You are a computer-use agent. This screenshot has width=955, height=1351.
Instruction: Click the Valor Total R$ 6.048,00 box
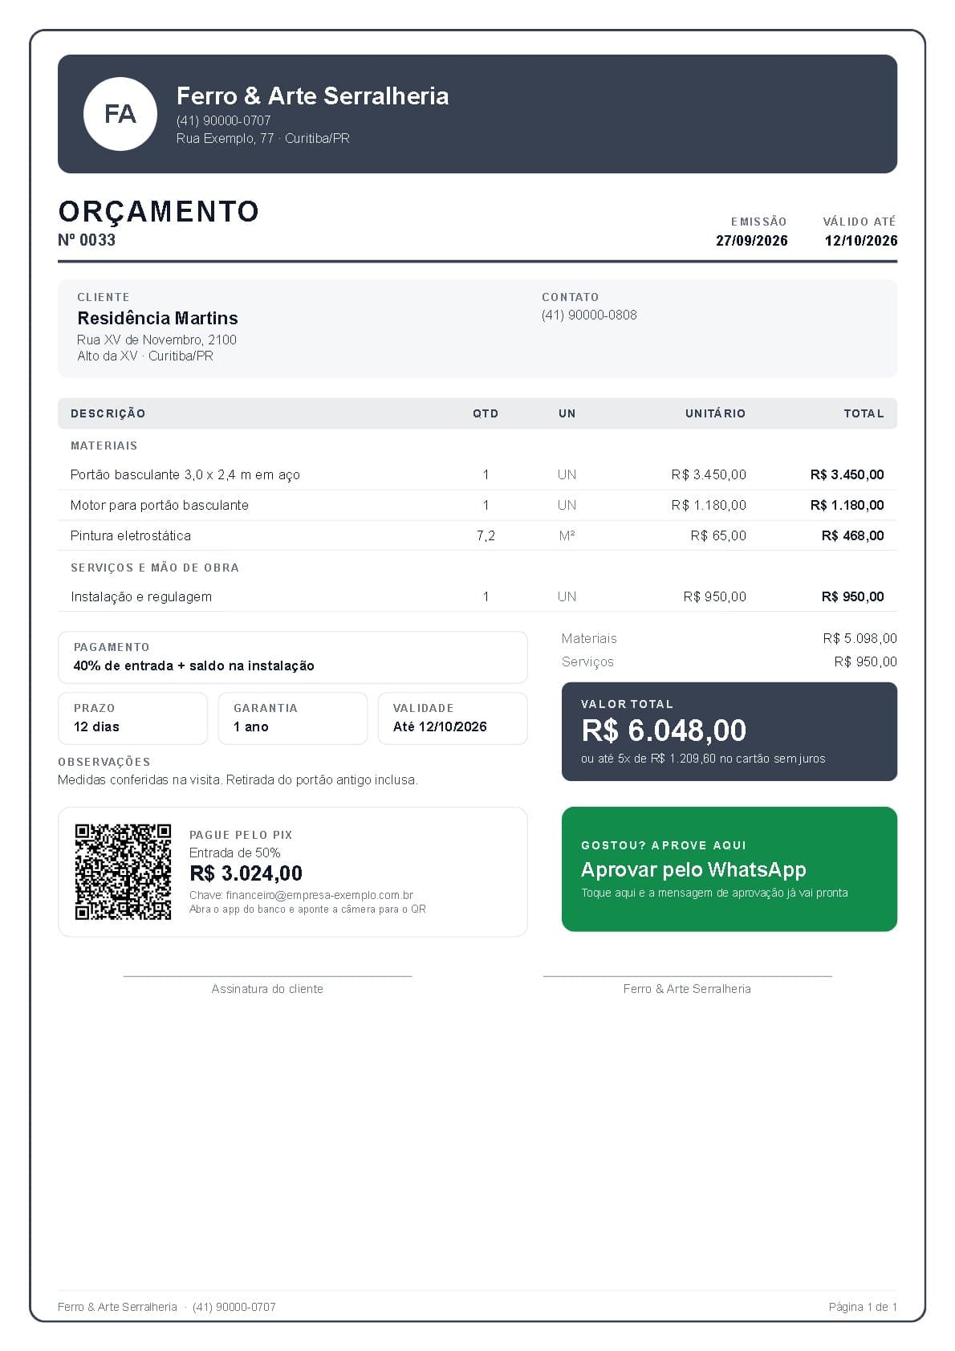click(x=729, y=731)
